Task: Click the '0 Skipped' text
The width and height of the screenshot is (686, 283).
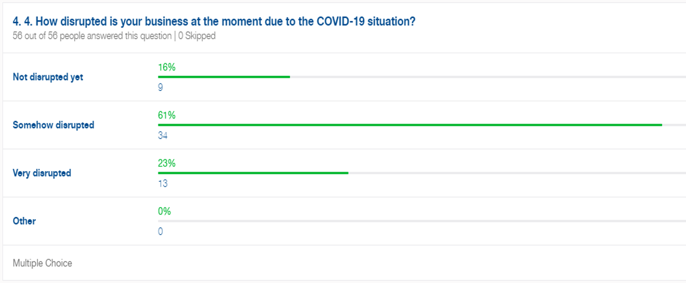Action: [x=197, y=37]
